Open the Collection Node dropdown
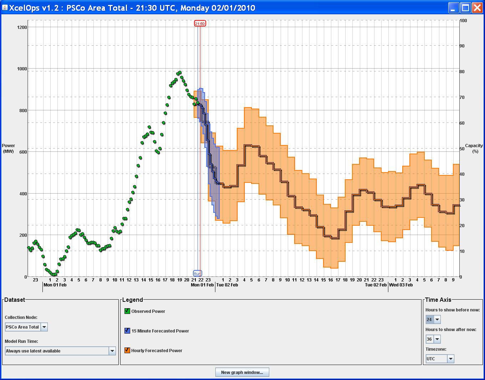This screenshot has width=485, height=380. click(44, 327)
